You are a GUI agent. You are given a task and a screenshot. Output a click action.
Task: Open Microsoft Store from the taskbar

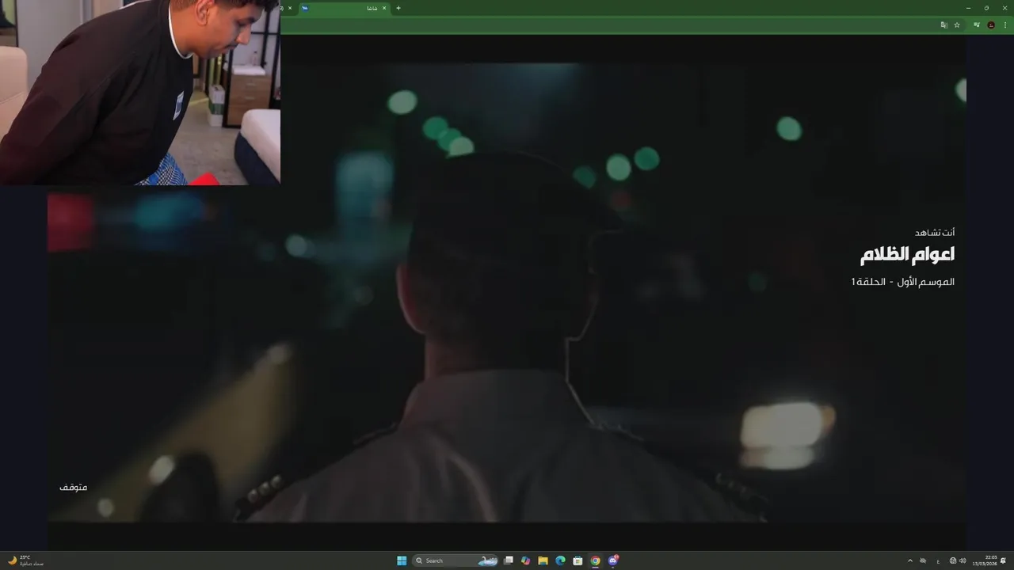[x=578, y=560]
